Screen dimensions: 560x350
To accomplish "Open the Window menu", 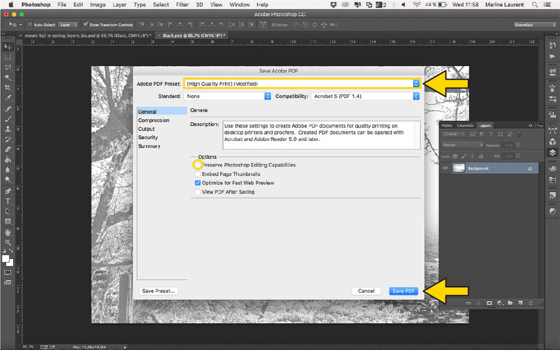I will click(240, 4).
